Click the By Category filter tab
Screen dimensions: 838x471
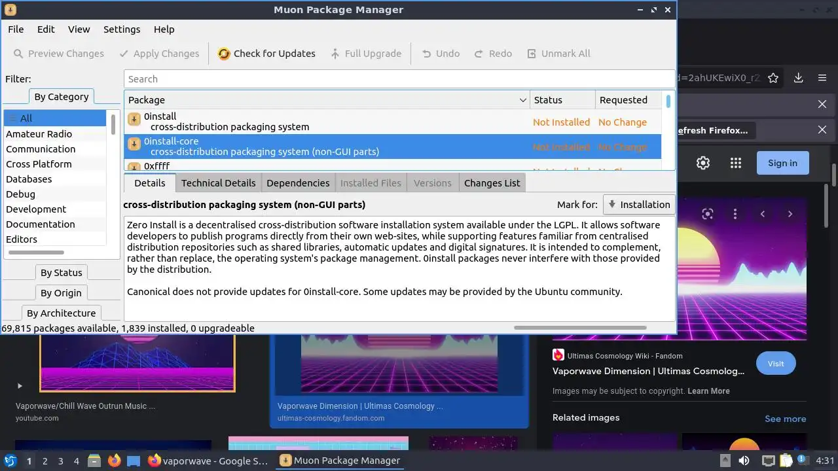coord(62,97)
